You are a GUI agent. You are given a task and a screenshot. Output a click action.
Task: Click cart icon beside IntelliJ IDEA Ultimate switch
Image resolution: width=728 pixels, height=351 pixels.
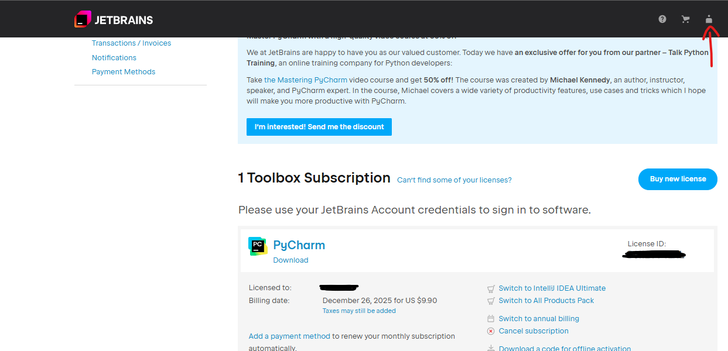tap(491, 288)
